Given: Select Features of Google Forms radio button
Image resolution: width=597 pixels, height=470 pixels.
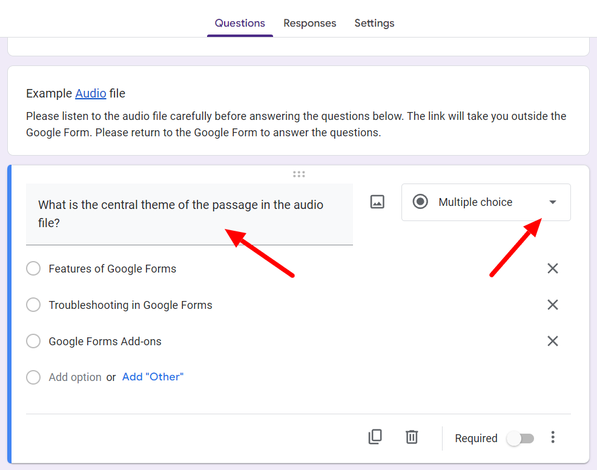Looking at the screenshot, I should click(x=33, y=268).
